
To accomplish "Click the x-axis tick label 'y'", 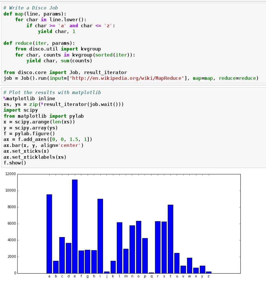I will point(202,276).
